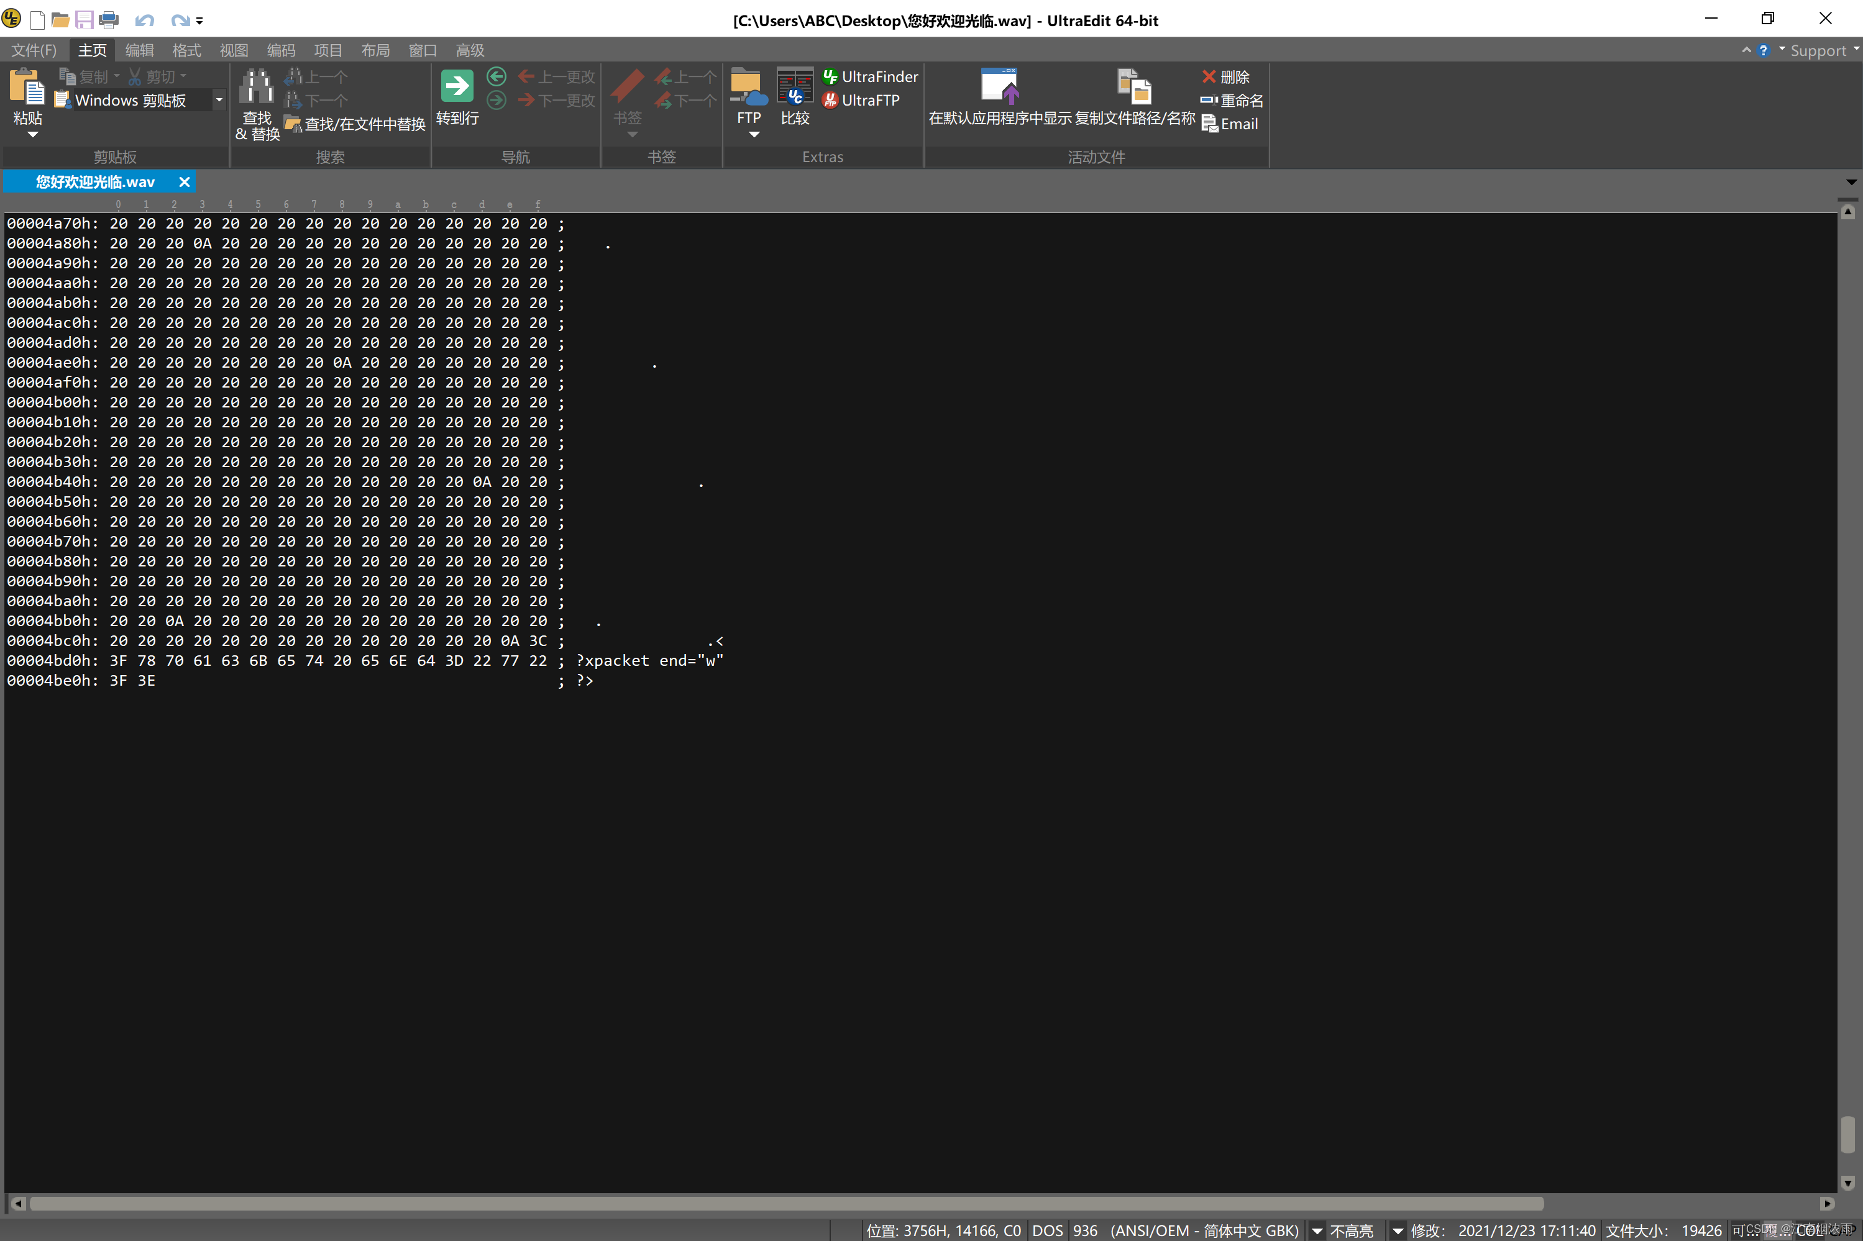Go to 下一个 next bookmark
The image size is (1863, 1241).
click(x=685, y=101)
